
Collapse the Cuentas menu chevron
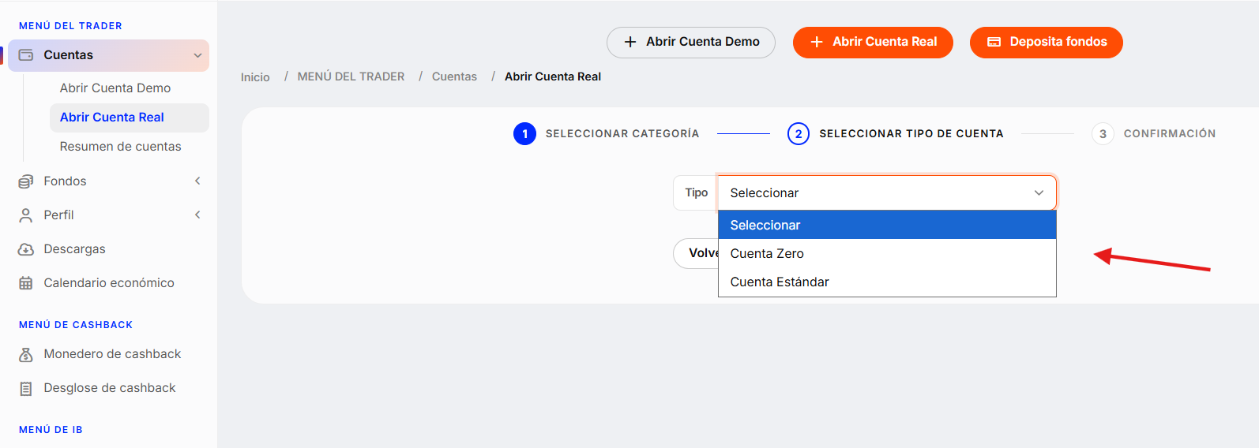pos(197,55)
